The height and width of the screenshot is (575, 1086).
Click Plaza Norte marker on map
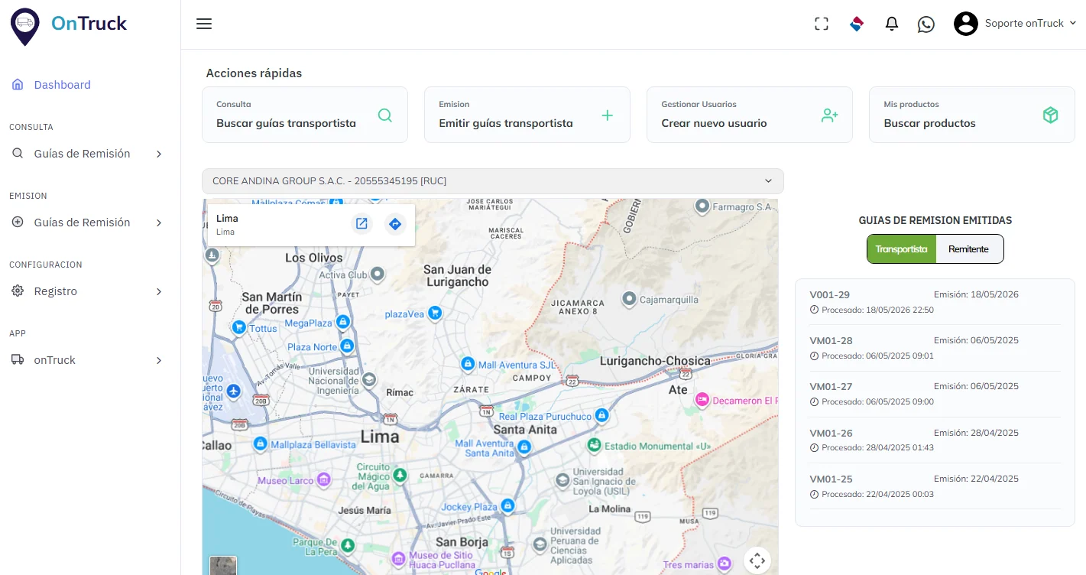click(x=347, y=346)
